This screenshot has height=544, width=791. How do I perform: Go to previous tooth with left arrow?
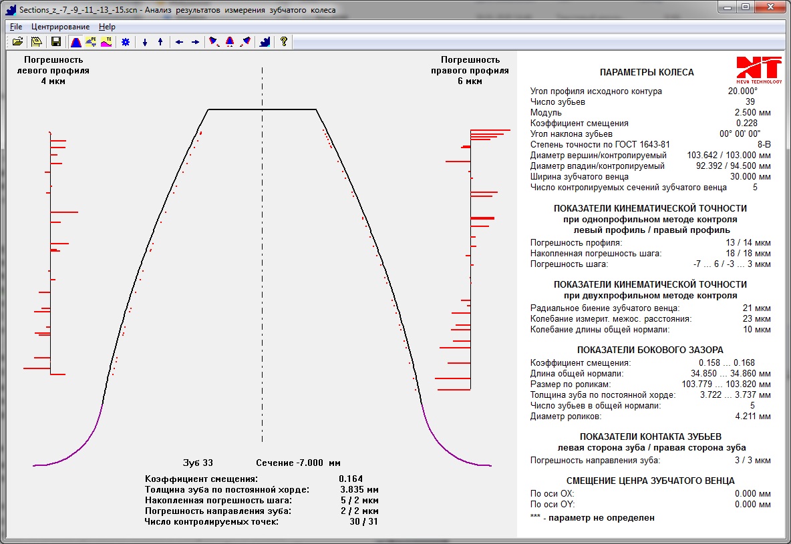pos(179,42)
